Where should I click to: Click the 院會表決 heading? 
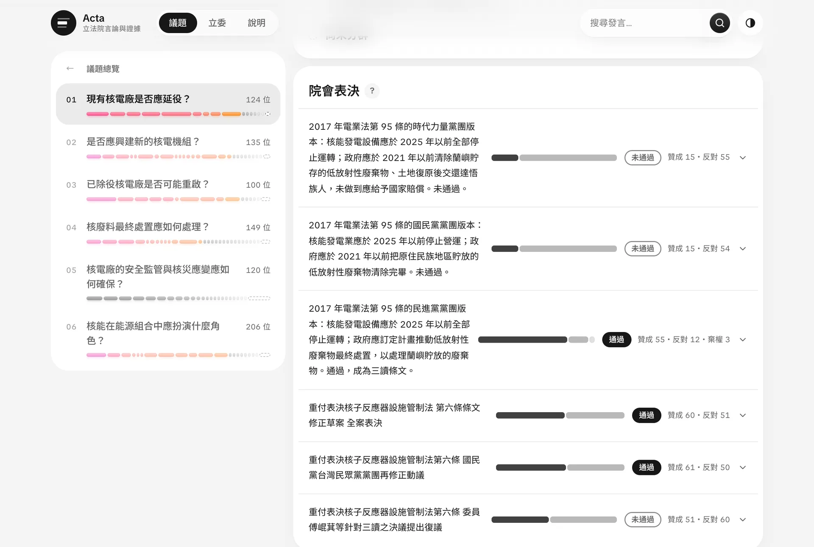tap(334, 91)
